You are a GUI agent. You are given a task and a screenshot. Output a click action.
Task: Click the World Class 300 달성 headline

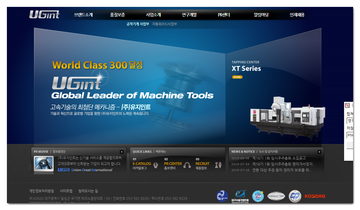pos(97,65)
